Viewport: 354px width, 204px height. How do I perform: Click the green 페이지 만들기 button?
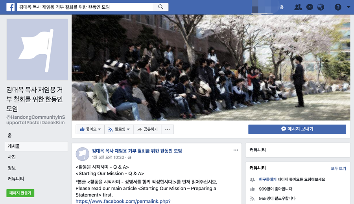tap(20, 193)
